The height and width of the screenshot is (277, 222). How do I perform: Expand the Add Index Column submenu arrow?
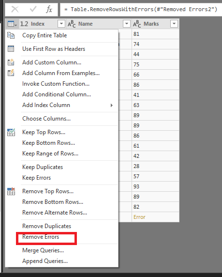coord(111,105)
